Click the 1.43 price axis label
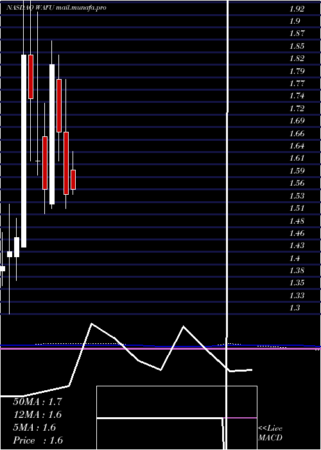321x450 pixels. pos(297,246)
